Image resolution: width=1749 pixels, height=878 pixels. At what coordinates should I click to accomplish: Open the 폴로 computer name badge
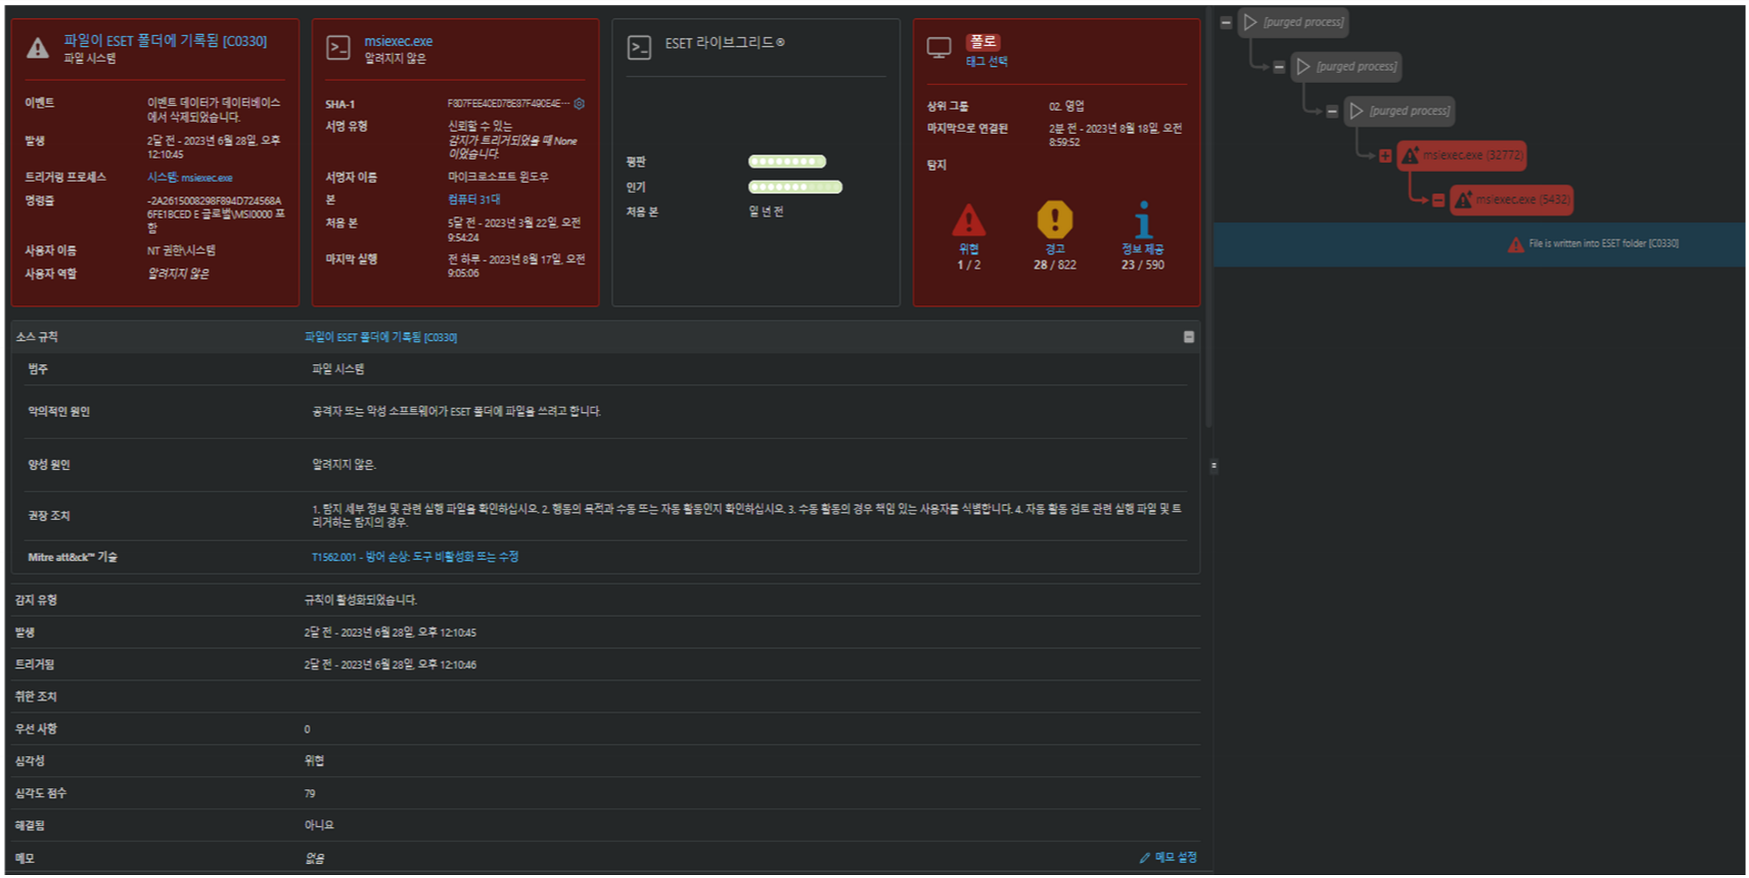(983, 41)
